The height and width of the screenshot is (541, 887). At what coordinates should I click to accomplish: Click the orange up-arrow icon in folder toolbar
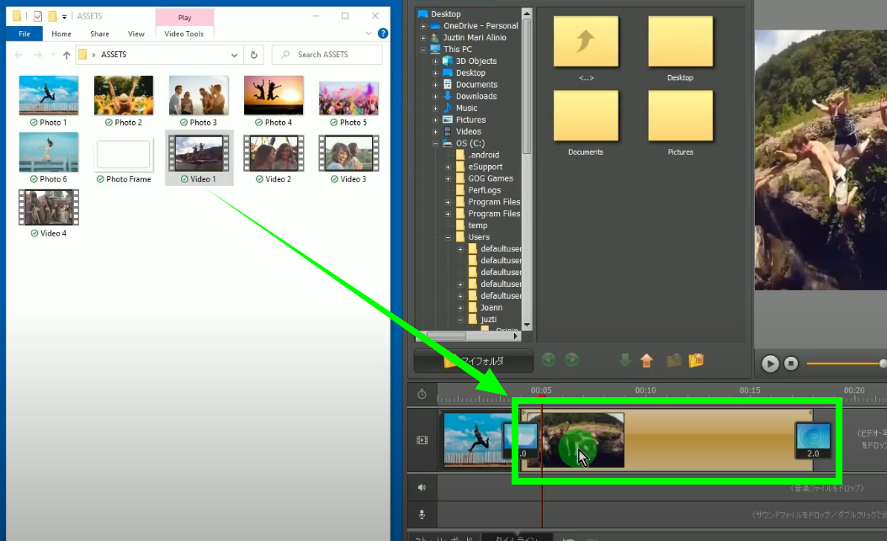[x=646, y=360]
